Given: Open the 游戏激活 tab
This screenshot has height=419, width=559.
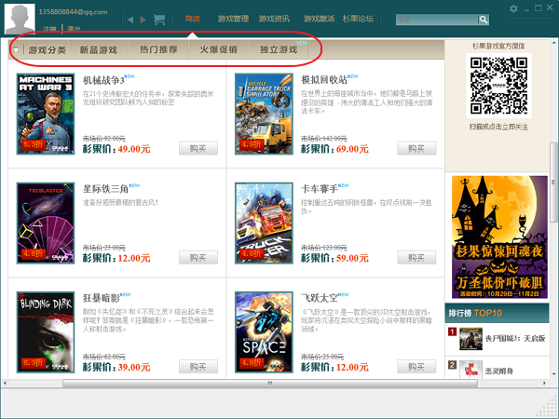Looking at the screenshot, I should pos(319,19).
